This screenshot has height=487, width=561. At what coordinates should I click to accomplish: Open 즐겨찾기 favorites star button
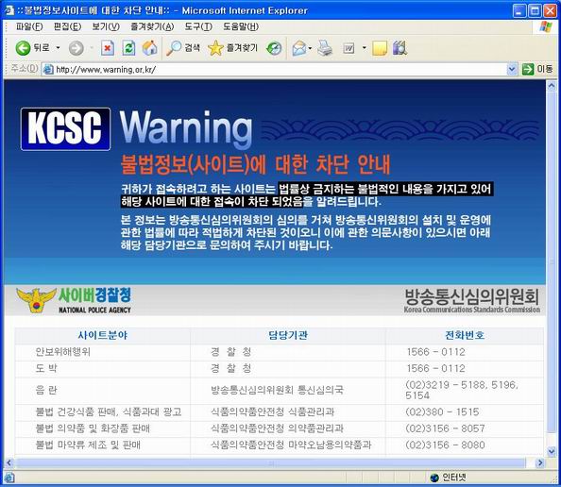click(232, 48)
